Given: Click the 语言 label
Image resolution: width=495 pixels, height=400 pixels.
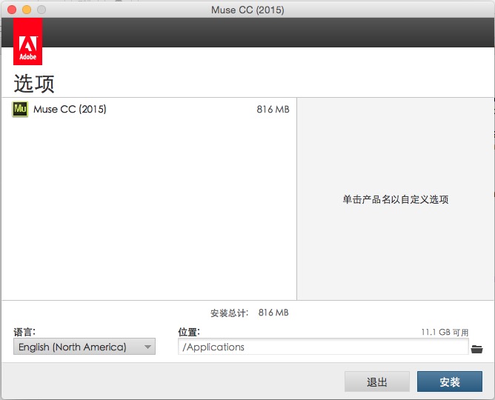Looking at the screenshot, I should 24,332.
